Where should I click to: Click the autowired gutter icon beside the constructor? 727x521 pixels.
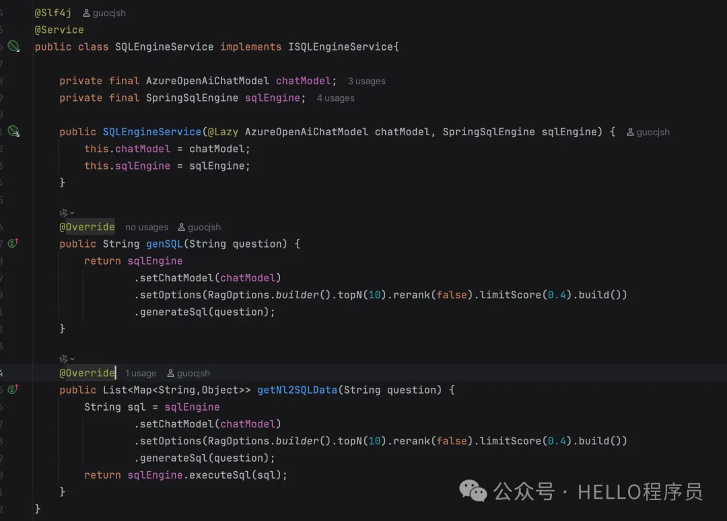click(x=13, y=131)
